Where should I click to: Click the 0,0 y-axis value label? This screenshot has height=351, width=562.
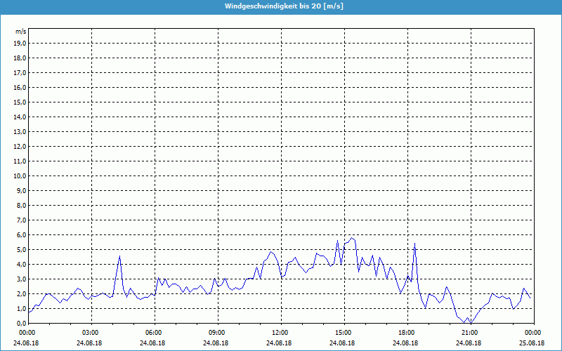(21, 323)
